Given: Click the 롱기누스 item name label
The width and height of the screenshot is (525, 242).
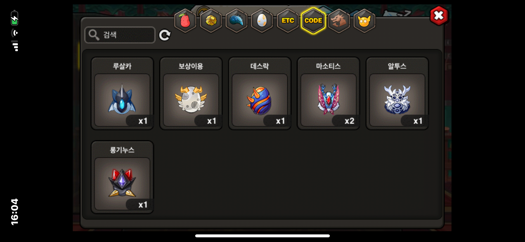Looking at the screenshot, I should [122, 150].
